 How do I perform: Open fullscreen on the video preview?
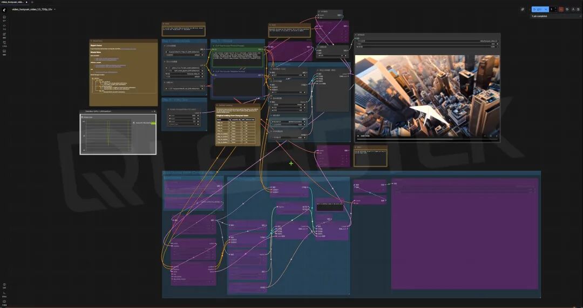[x=491, y=136]
